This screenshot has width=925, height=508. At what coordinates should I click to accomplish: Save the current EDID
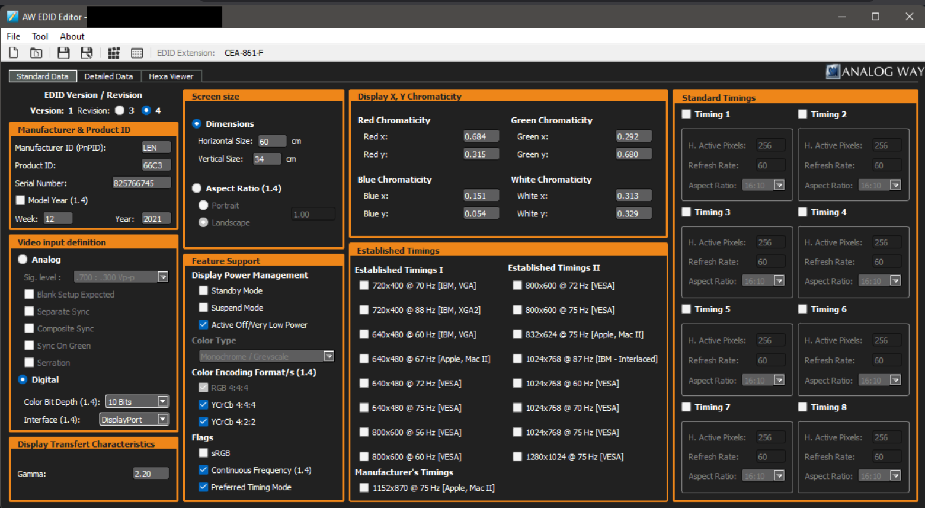point(63,53)
